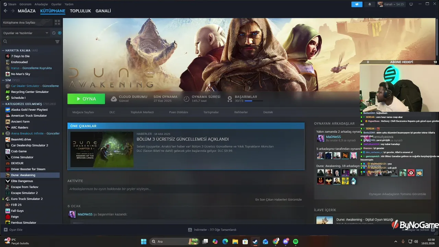This screenshot has width=439, height=247.
Task: Open Microsoft Edge from the taskbar
Action: (225, 242)
